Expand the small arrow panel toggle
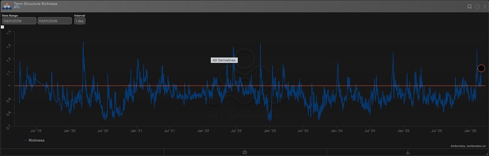The height and width of the screenshot is (156, 489). pyautogui.click(x=2, y=27)
